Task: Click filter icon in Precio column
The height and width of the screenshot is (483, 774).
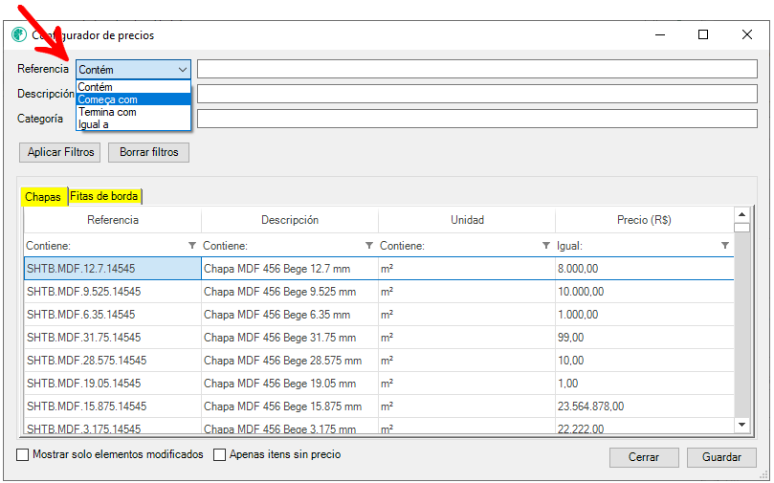Action: [x=724, y=246]
